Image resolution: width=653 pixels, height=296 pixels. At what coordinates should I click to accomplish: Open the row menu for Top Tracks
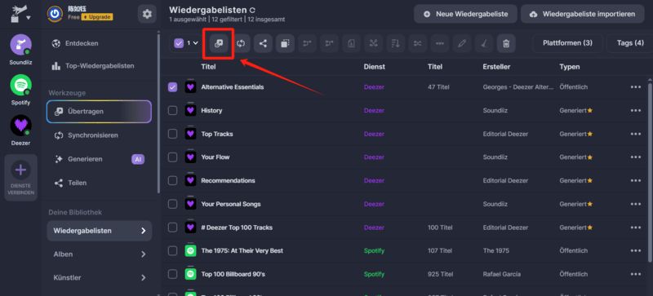pyautogui.click(x=636, y=134)
